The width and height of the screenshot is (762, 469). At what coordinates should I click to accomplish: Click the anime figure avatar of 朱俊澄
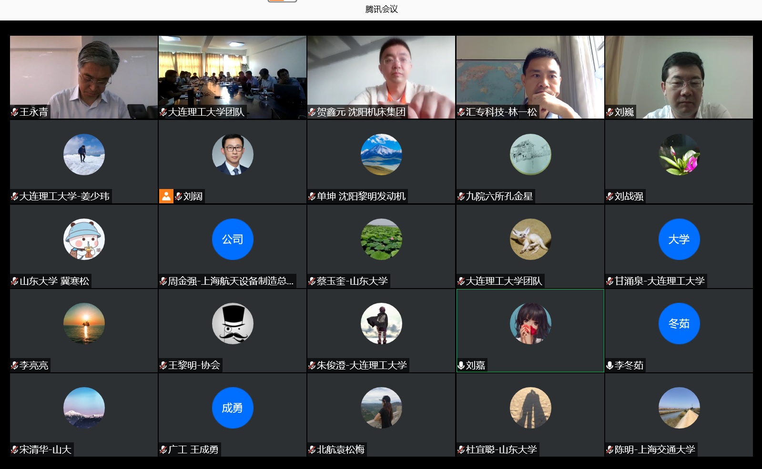(381, 323)
